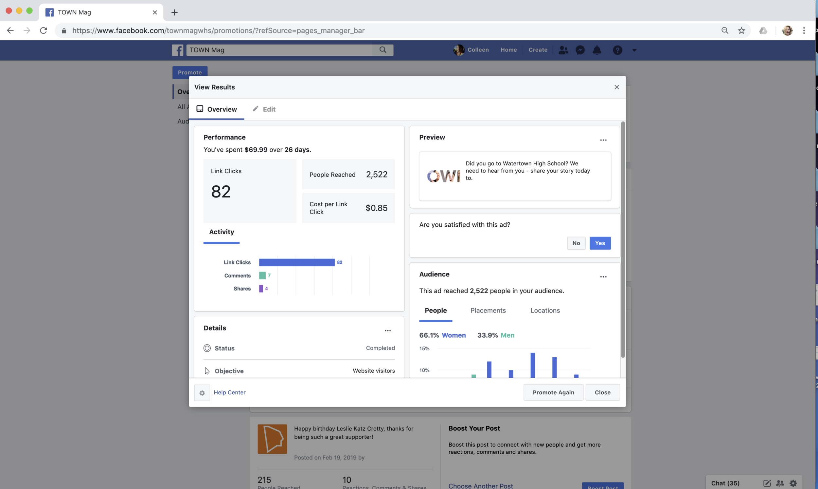818x489 pixels.
Task: Switch to the Edit tab
Action: pyautogui.click(x=264, y=109)
